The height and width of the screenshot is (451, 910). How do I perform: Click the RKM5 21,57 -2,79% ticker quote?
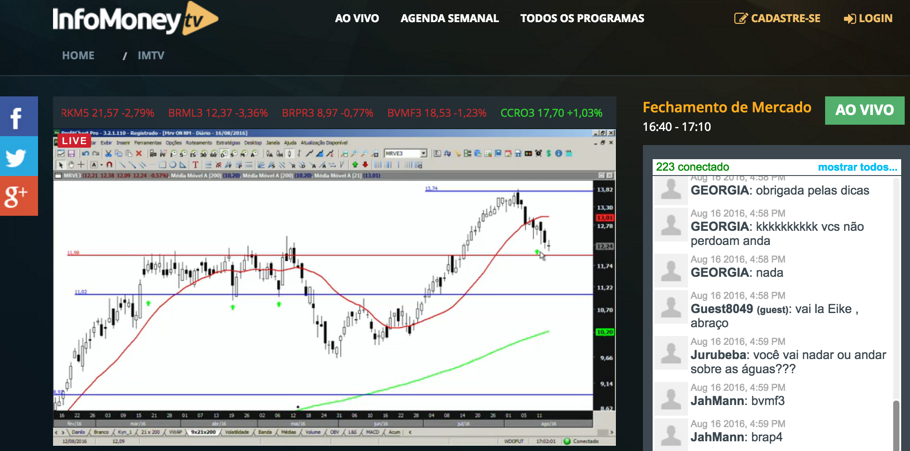[x=107, y=113]
